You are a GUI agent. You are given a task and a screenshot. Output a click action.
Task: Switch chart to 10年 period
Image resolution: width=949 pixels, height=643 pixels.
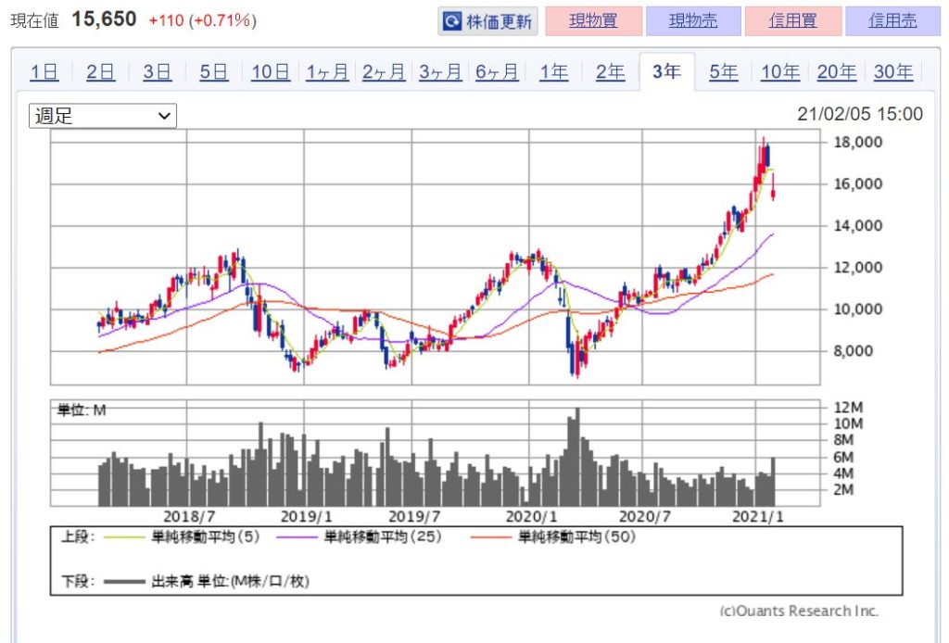click(x=780, y=72)
